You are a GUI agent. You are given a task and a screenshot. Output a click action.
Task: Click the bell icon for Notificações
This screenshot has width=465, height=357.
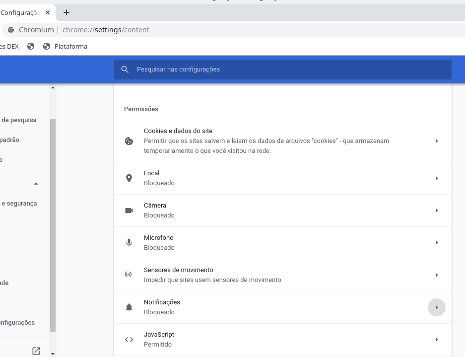129,307
